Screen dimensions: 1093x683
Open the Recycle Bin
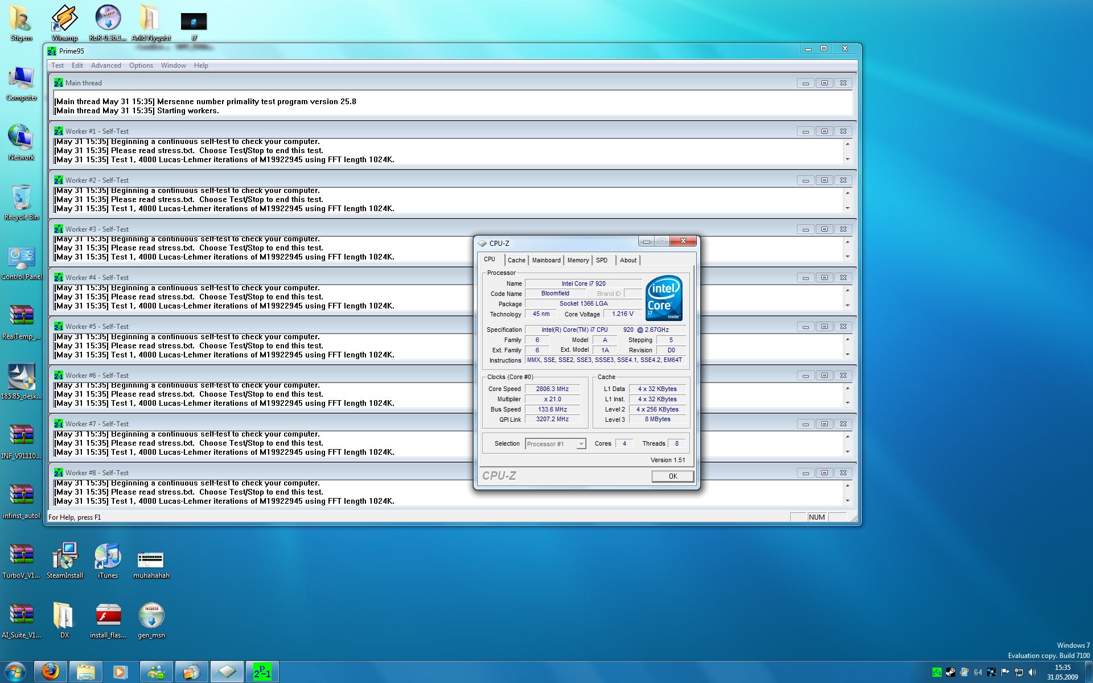tap(22, 202)
